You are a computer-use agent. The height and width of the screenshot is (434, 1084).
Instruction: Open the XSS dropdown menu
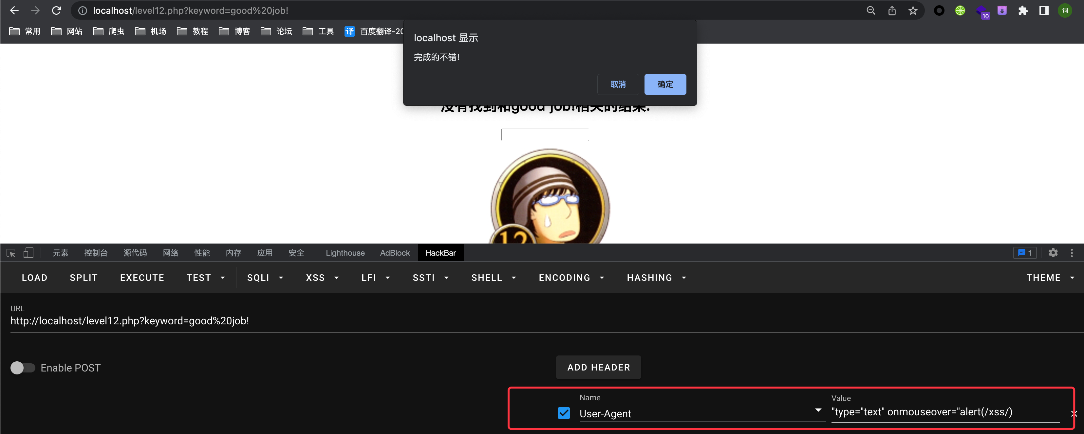(x=322, y=278)
